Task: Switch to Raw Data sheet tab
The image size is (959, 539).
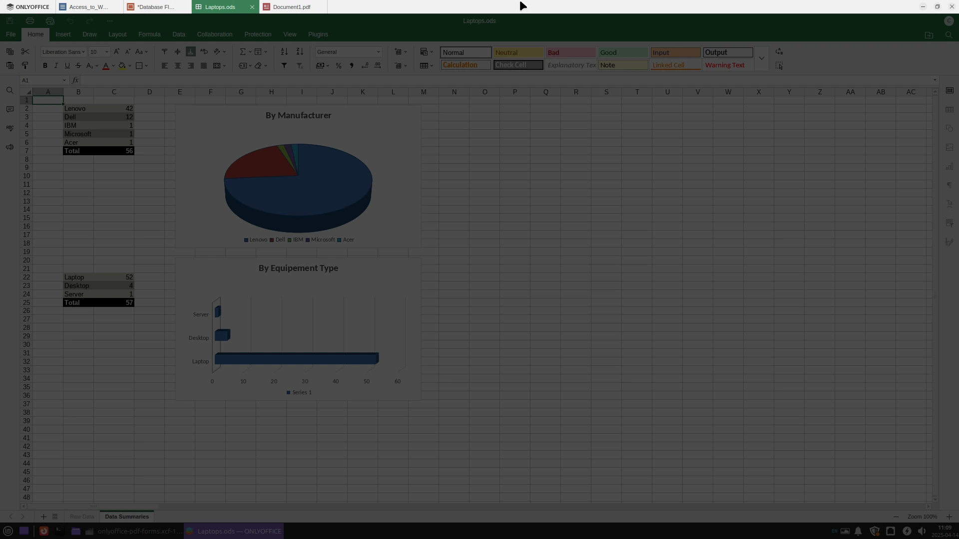Action: pos(82,517)
